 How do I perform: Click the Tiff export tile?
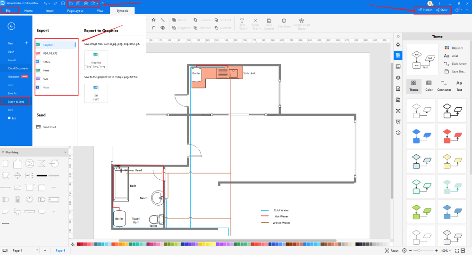click(x=96, y=93)
